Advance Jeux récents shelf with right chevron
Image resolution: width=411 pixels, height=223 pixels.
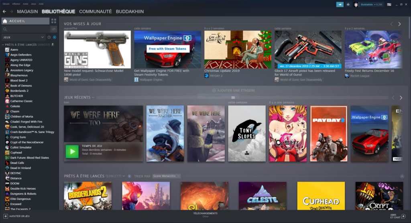[x=401, y=98]
